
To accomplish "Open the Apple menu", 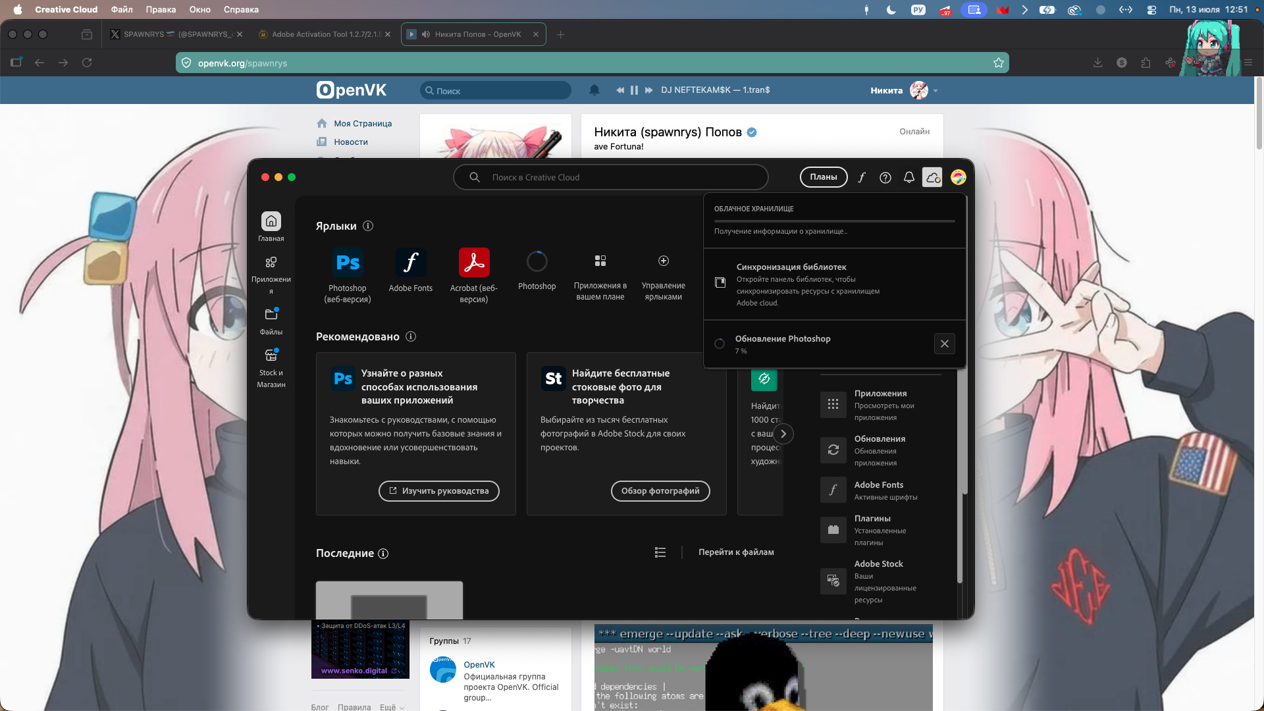I will coord(18,9).
